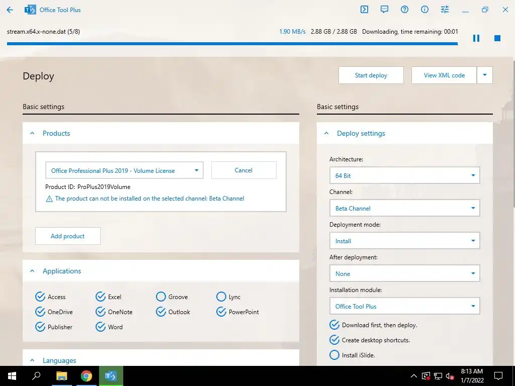The image size is (515, 386).
Task: Collapse the Products section
Action: coord(32,133)
